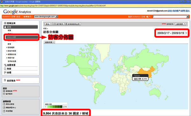Click the 總覽 breadcrumb above the title
Image resolution: width=191 pixels, height=116 pixels.
(x=45, y=28)
